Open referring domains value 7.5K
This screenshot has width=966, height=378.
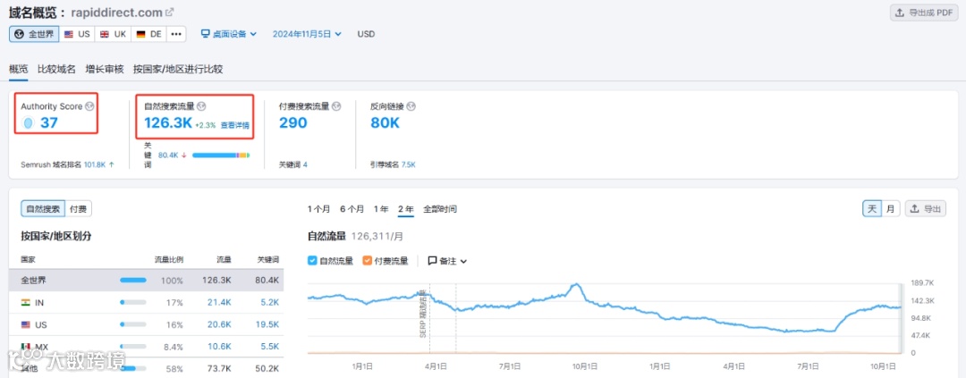409,164
